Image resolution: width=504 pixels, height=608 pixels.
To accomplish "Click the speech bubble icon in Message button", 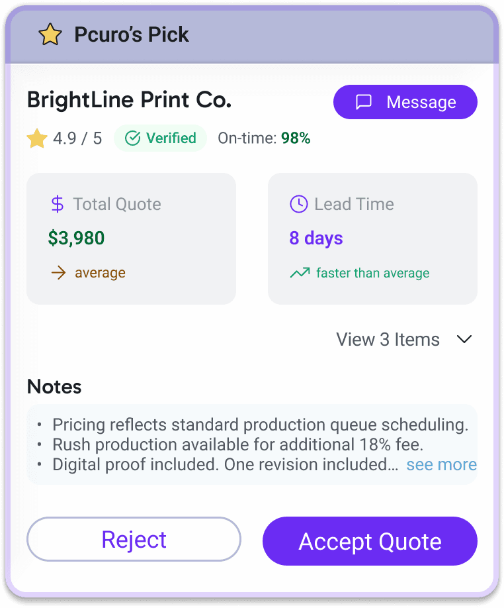I will click(x=364, y=102).
